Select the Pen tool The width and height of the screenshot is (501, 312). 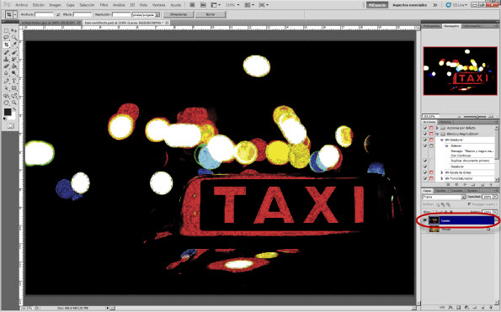pyautogui.click(x=7, y=81)
